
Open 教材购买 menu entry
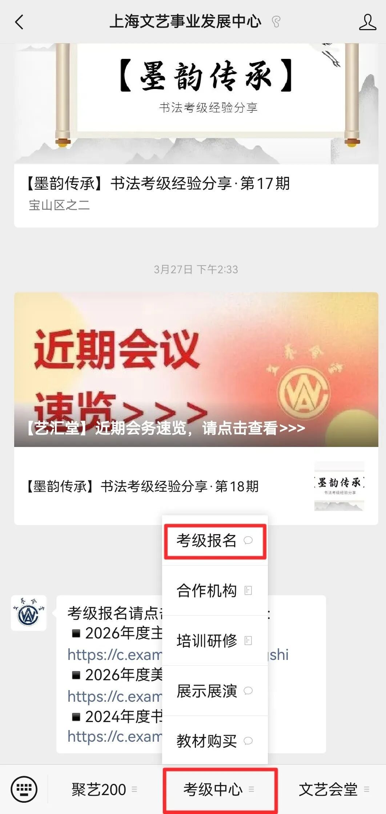point(215,741)
